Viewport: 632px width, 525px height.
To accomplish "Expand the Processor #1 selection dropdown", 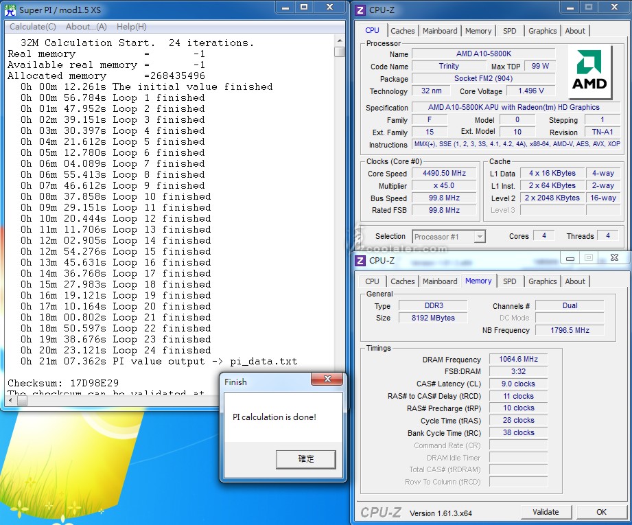I will 479,237.
